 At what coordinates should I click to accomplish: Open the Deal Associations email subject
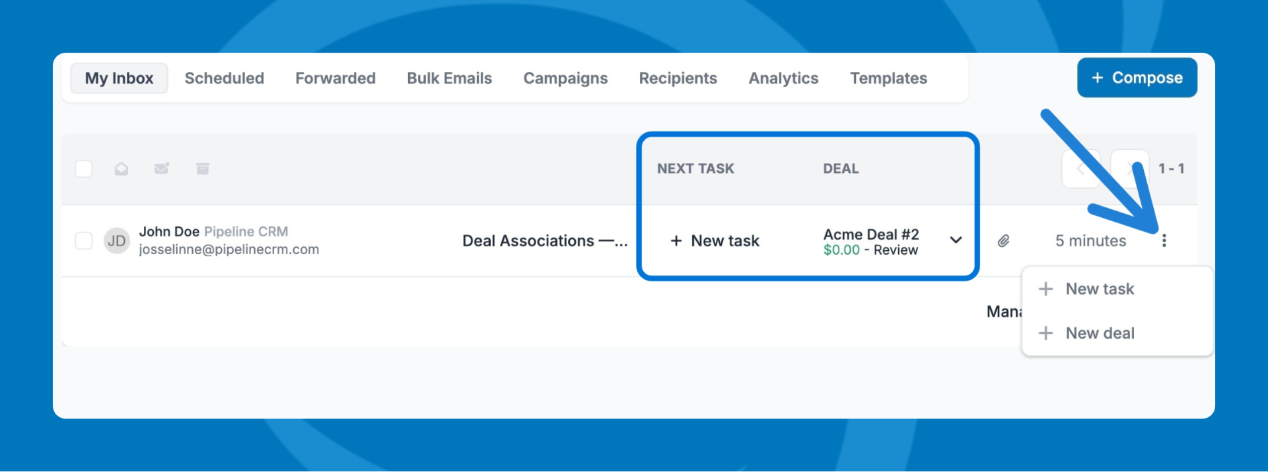[x=544, y=241]
